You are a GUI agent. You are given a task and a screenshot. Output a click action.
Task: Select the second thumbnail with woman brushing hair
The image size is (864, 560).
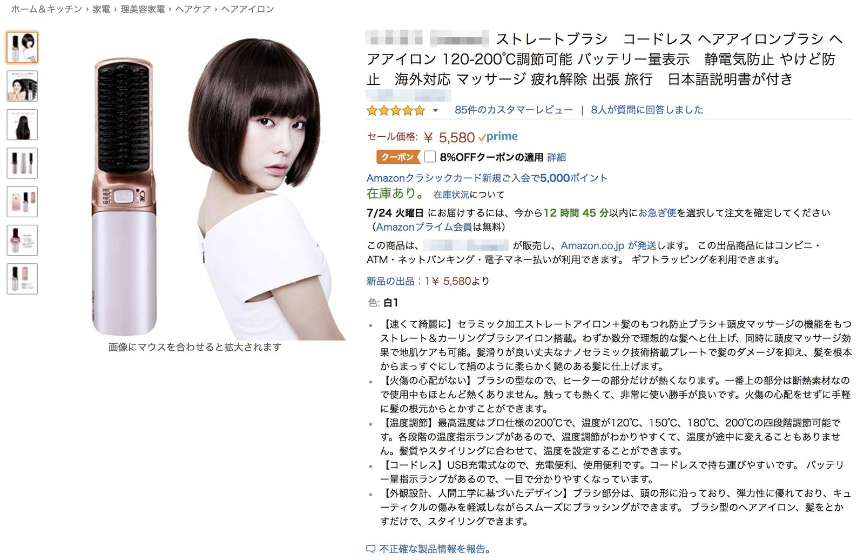point(22,86)
